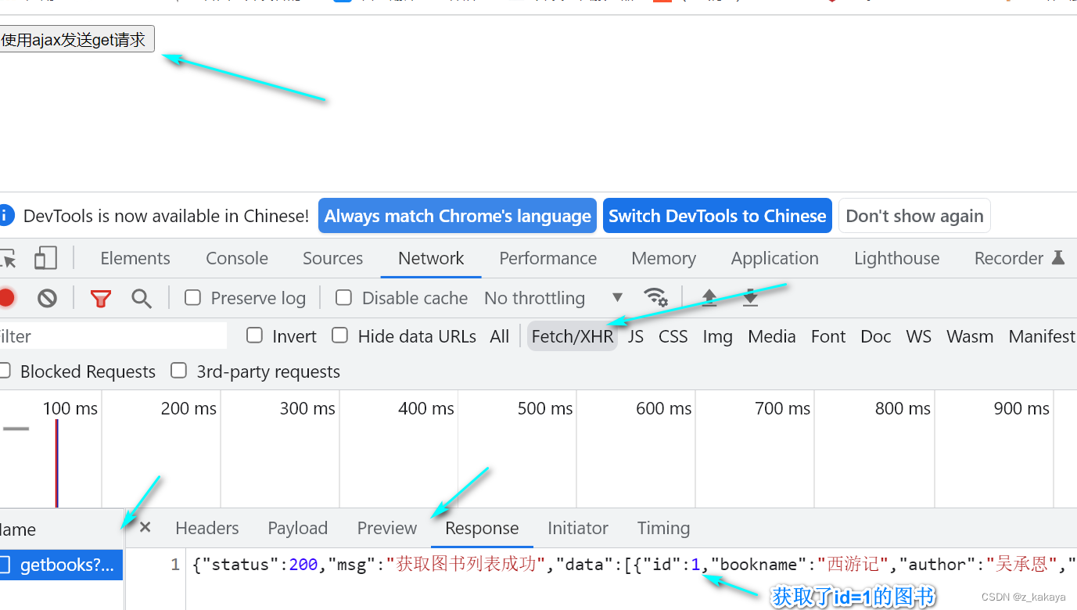Viewport: 1077px width, 610px height.
Task: Show the Headers tab of request
Action: tap(207, 528)
